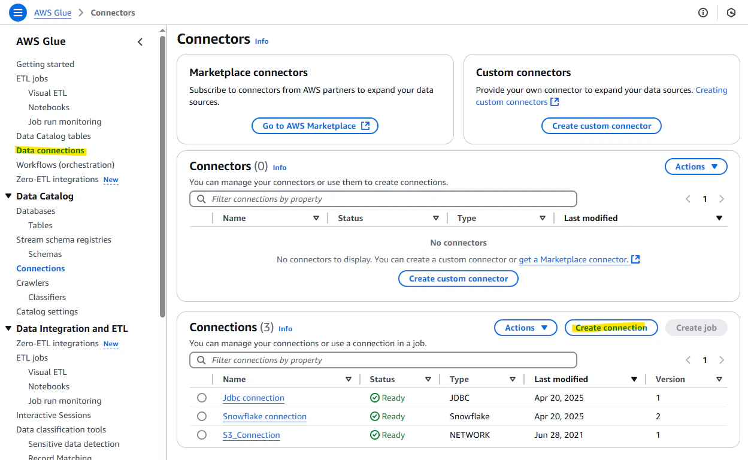Click the sidebar vertical scrollbar
This screenshot has height=460, width=748.
point(162,176)
